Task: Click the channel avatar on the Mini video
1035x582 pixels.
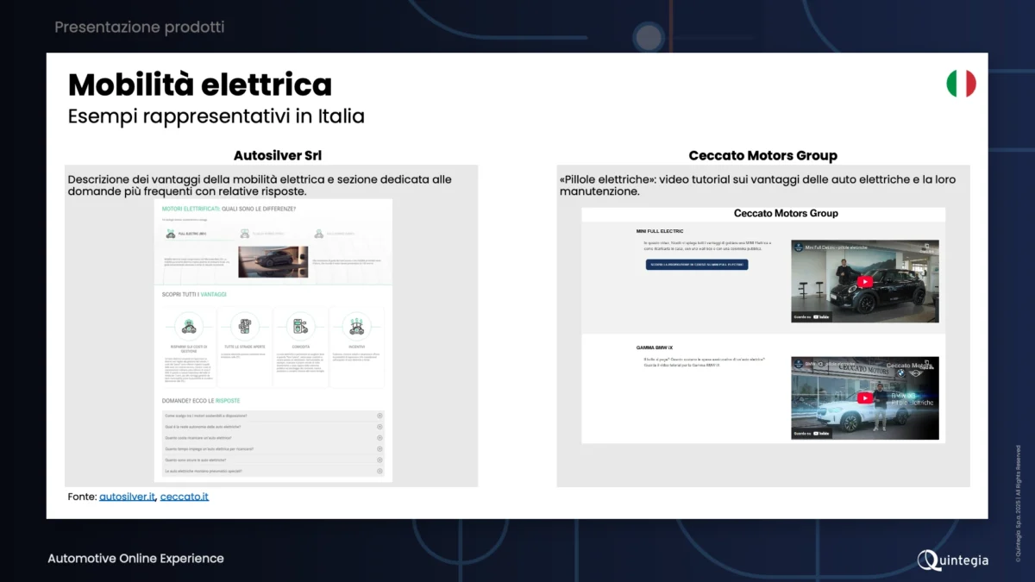Action: 799,247
